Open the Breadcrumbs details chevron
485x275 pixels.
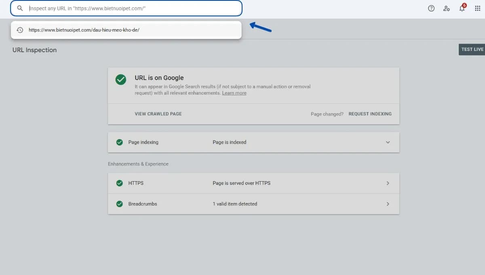(388, 204)
